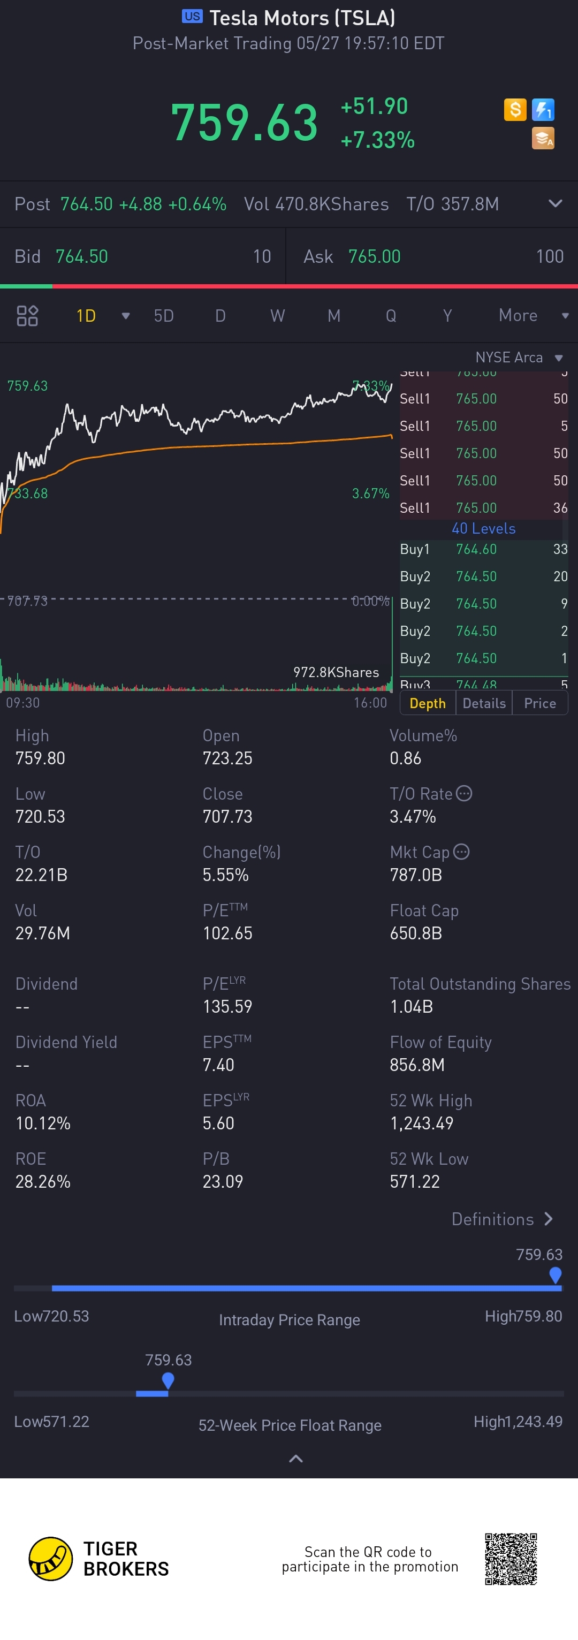Tap the Intraday Price Range marker

[x=555, y=1274]
